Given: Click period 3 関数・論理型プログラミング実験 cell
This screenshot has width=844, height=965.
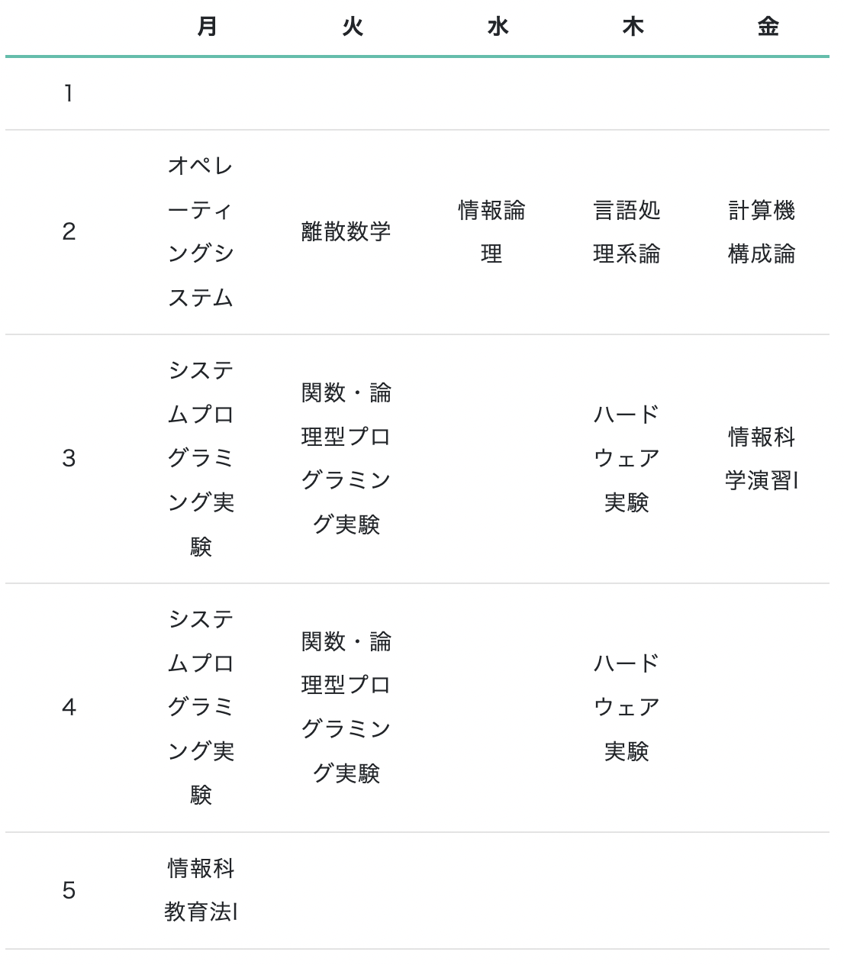Looking at the screenshot, I should tap(346, 459).
